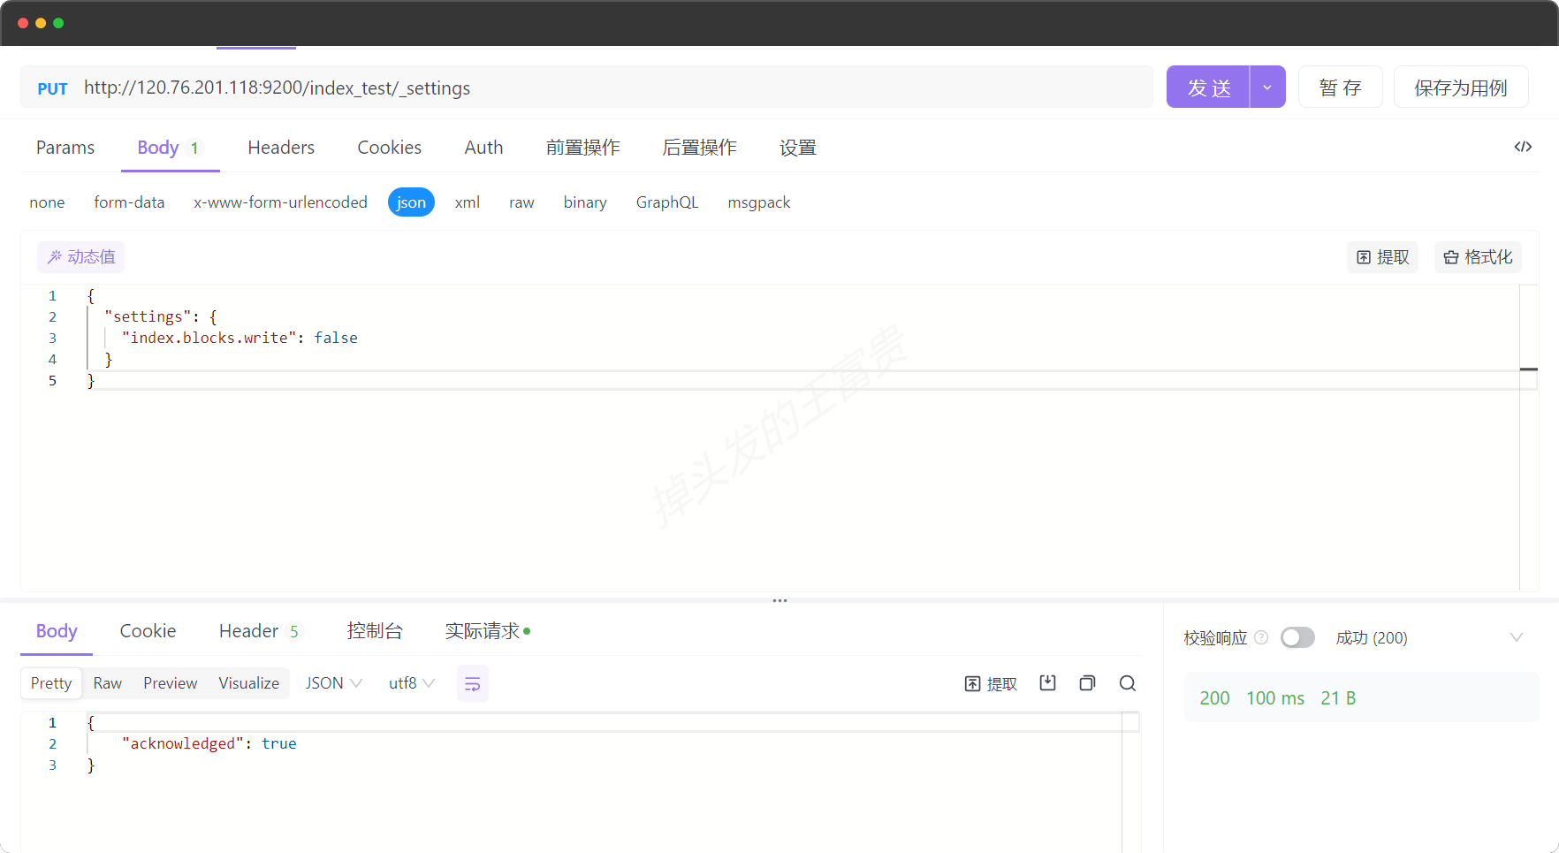
Task: Select the raw body type
Action: pyautogui.click(x=521, y=202)
